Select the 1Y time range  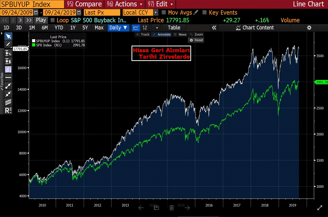coord(73,28)
